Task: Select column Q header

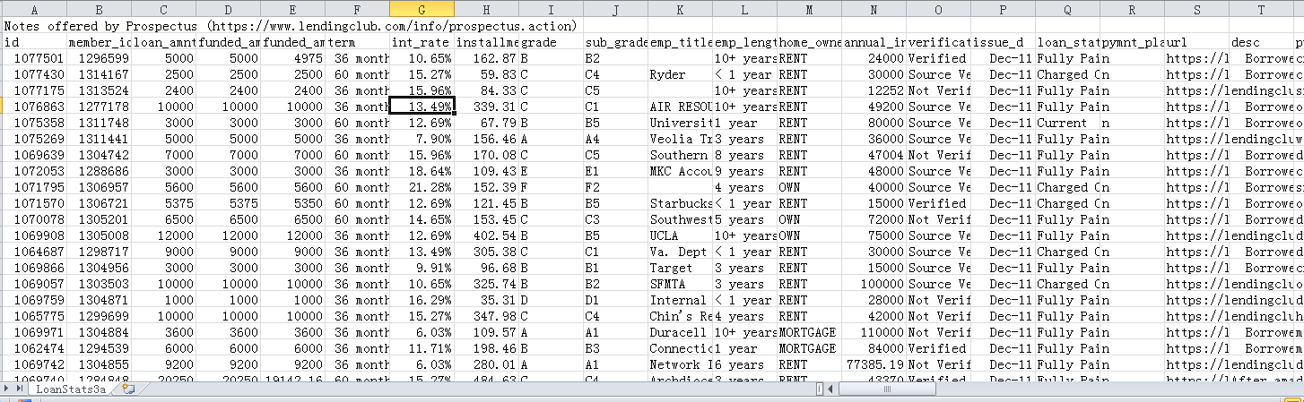Action: (1067, 9)
